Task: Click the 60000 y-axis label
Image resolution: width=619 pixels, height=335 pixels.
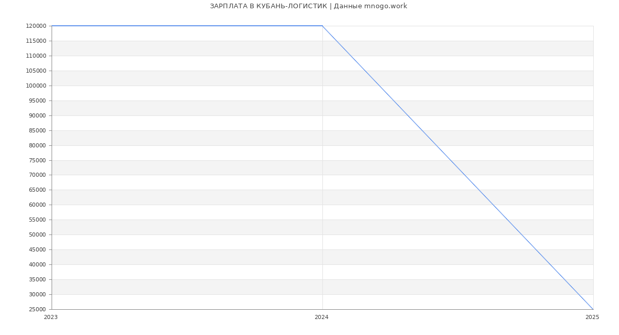Action: click(37, 205)
